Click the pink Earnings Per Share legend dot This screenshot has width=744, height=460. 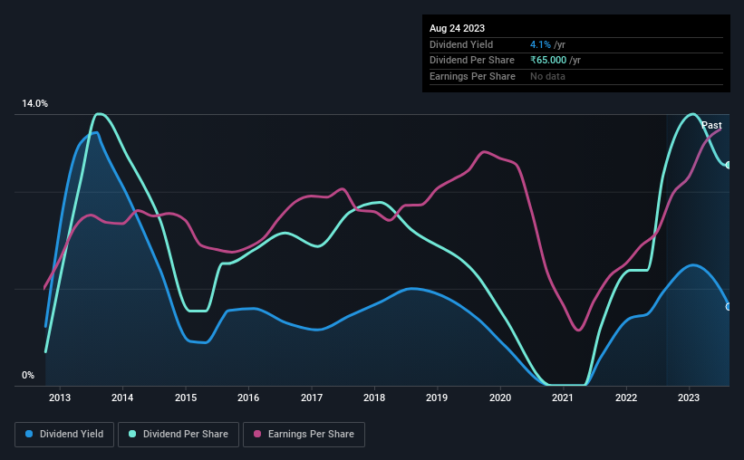257,434
